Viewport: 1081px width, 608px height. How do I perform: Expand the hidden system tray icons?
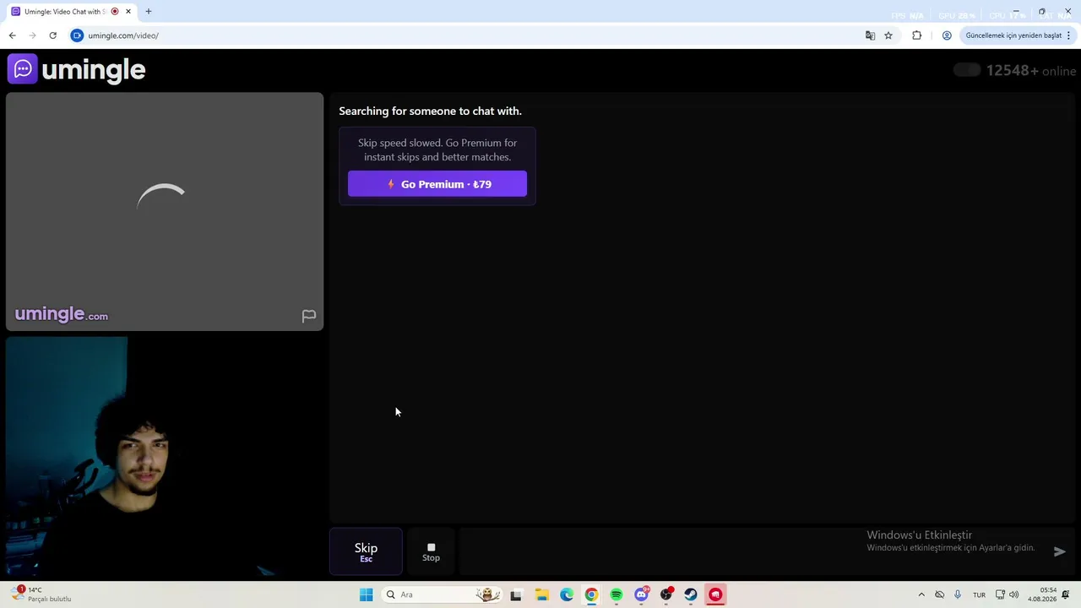pyautogui.click(x=921, y=594)
